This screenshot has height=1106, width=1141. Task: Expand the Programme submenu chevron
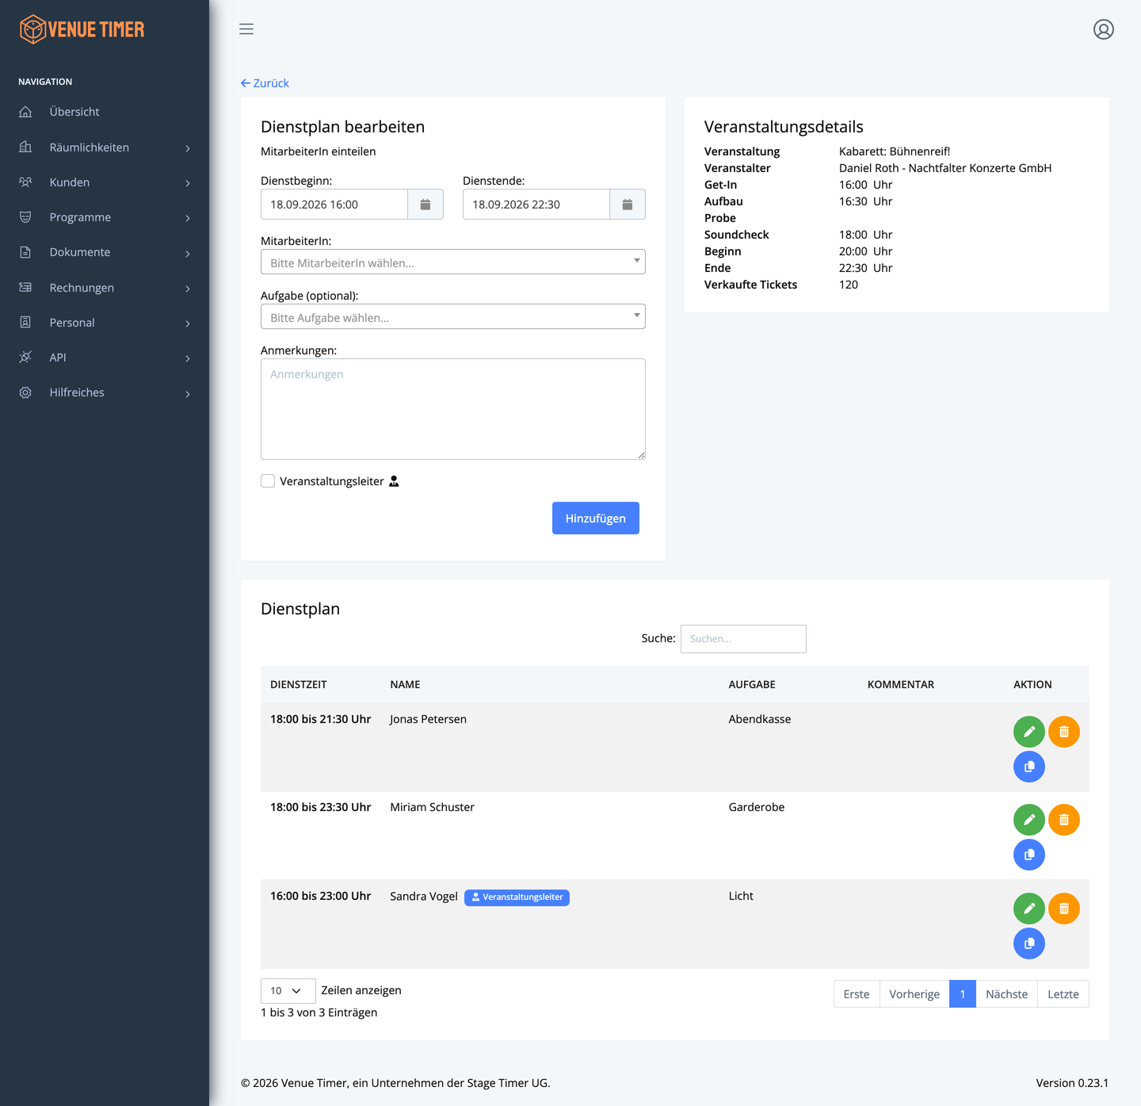(x=188, y=218)
